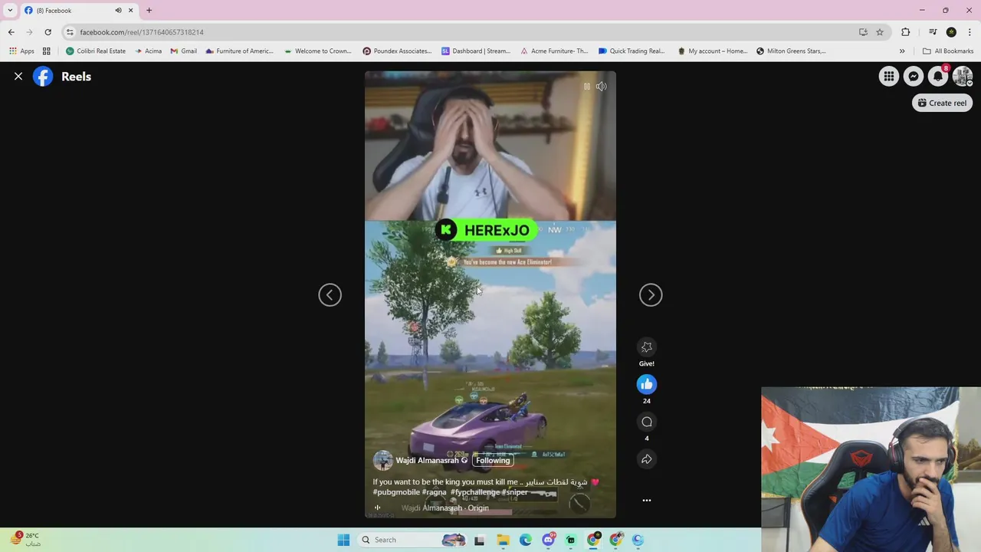Screen dimensions: 981x552
Task: Click the #pubgmobile hashtag
Action: pos(395,492)
